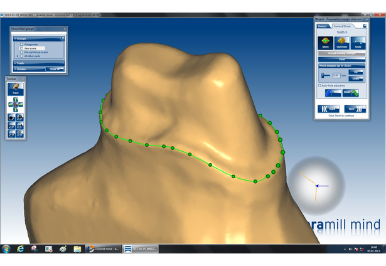The image size is (386, 266).
Task: Open the file explorer folder on taskbar
Action: 77,249
